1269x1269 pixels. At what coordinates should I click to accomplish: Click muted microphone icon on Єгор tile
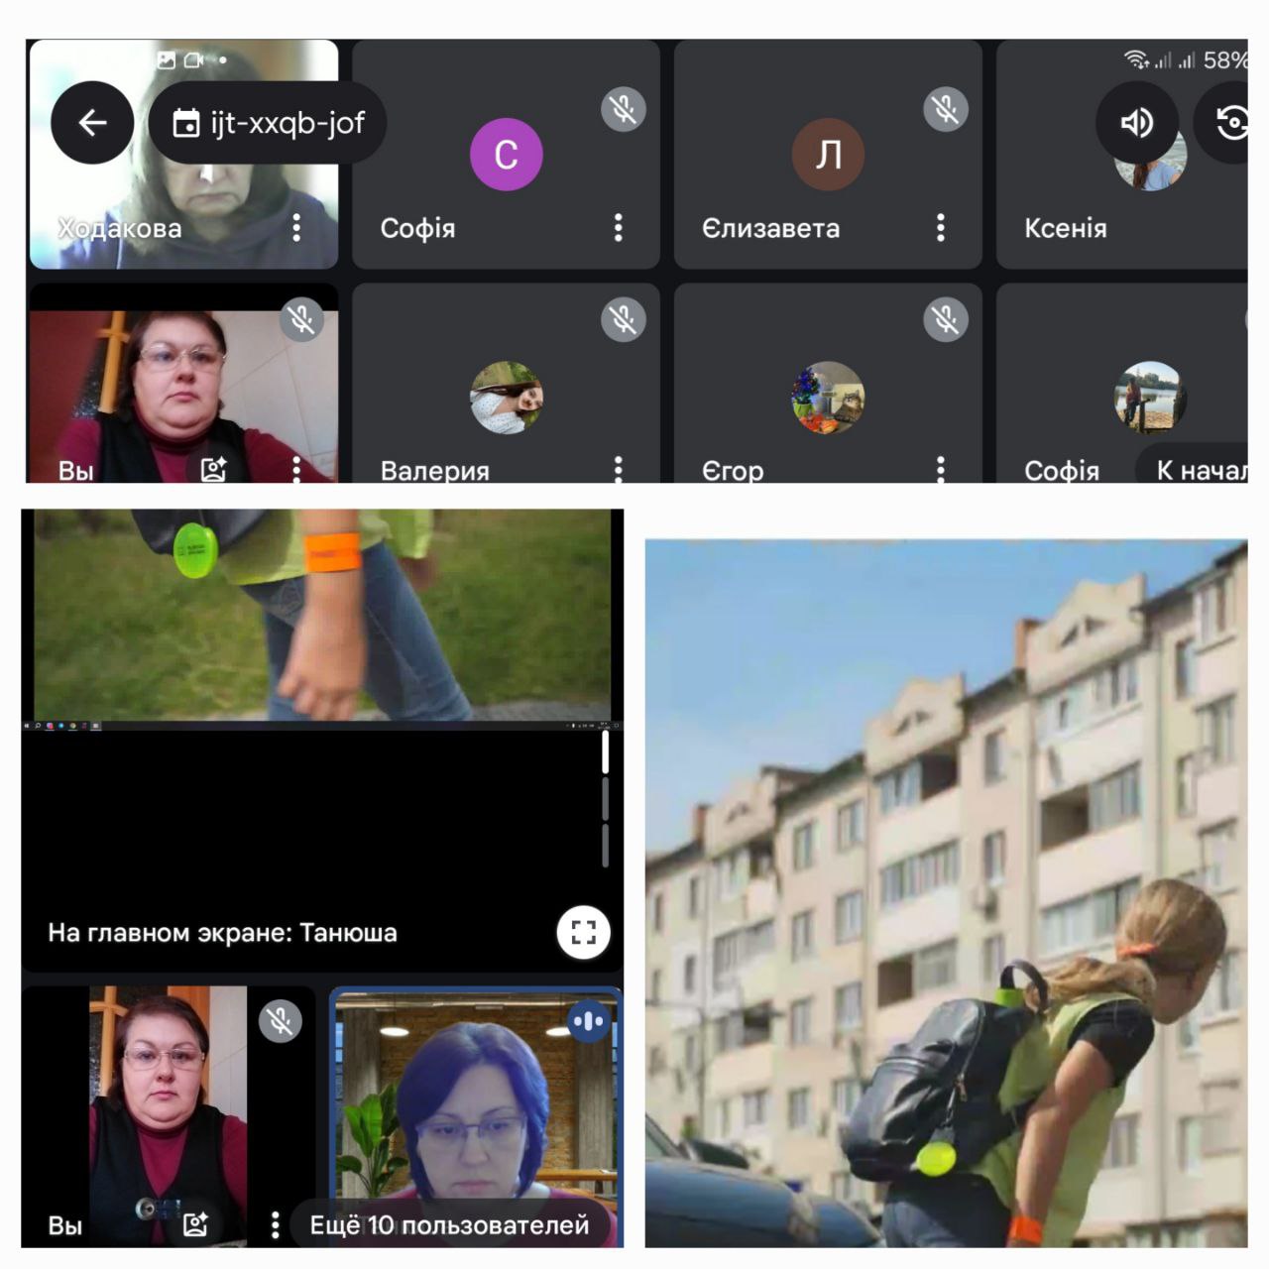pos(945,319)
